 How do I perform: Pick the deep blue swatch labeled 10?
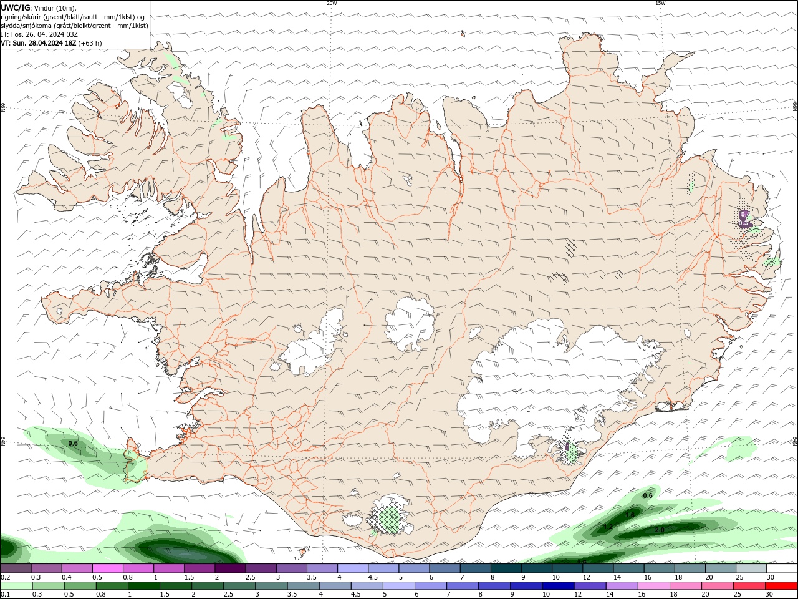558,586
